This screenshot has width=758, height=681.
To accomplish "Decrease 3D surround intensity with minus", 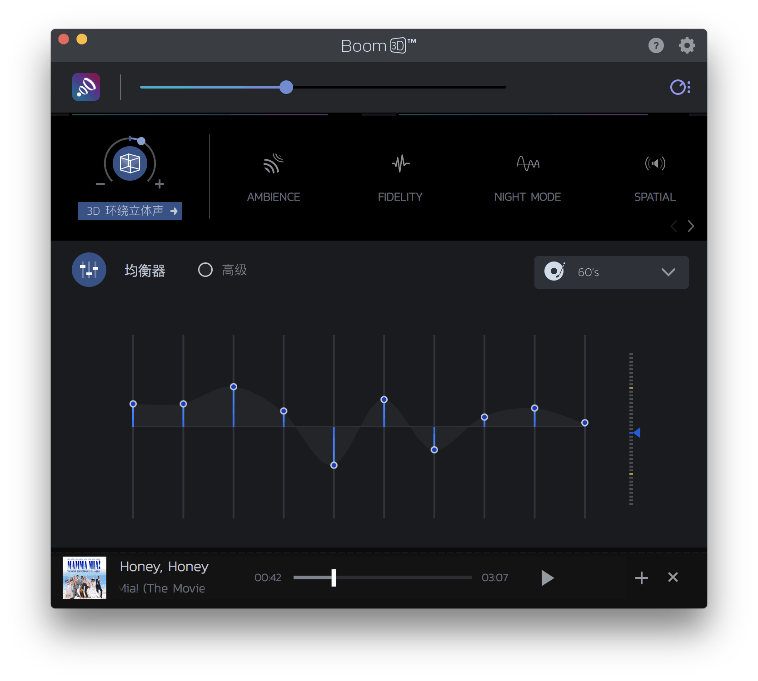I will coord(100,184).
